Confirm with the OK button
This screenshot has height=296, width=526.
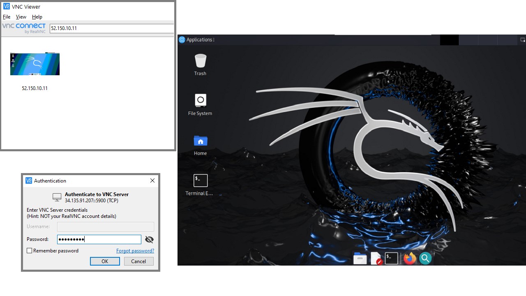click(105, 261)
